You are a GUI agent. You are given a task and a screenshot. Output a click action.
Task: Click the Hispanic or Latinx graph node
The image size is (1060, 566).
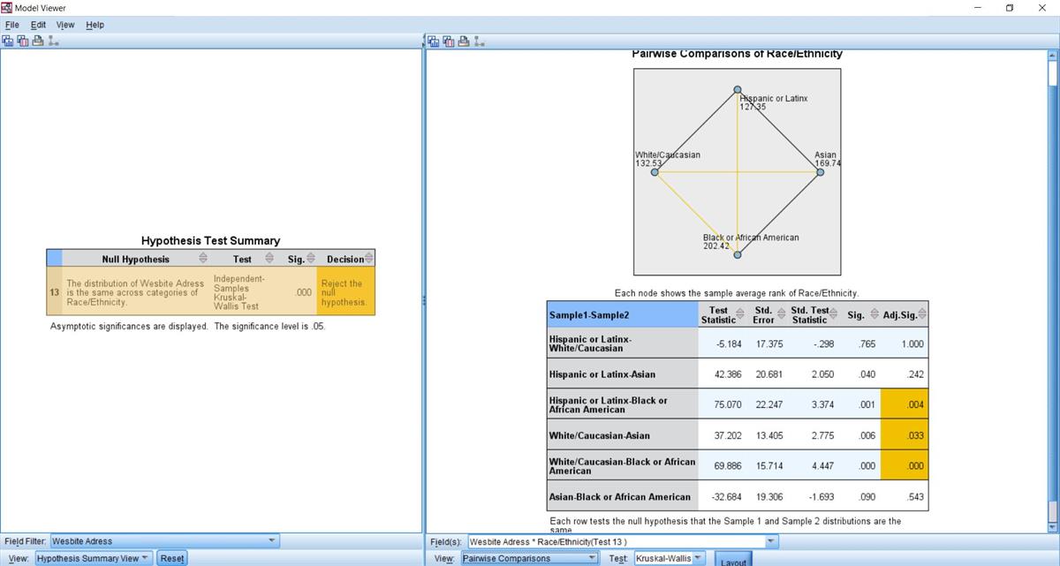[x=738, y=90]
